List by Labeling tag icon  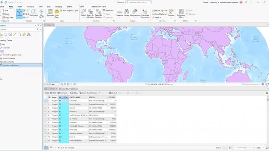pyautogui.click(x=24, y=34)
